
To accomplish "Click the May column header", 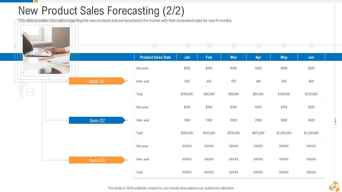I will (x=284, y=57).
